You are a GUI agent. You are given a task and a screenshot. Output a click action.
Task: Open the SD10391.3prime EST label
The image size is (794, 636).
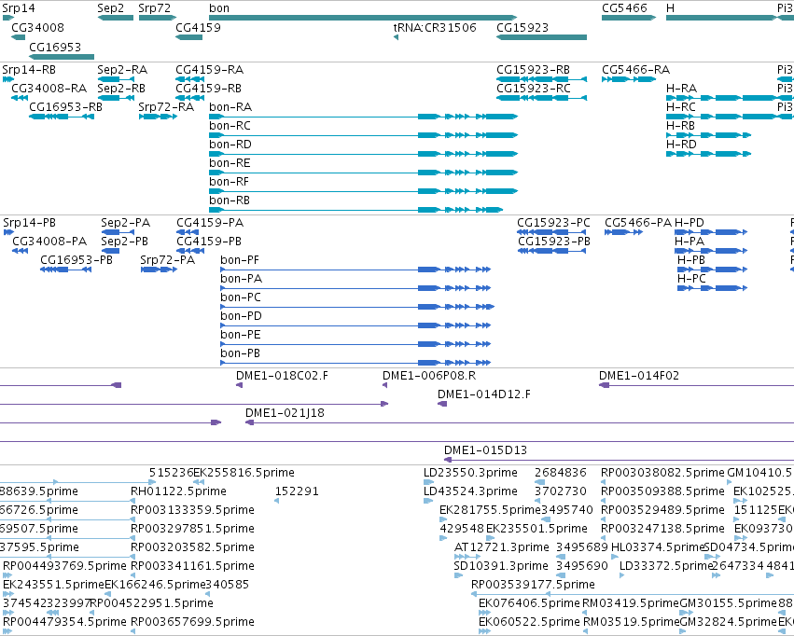click(x=501, y=567)
